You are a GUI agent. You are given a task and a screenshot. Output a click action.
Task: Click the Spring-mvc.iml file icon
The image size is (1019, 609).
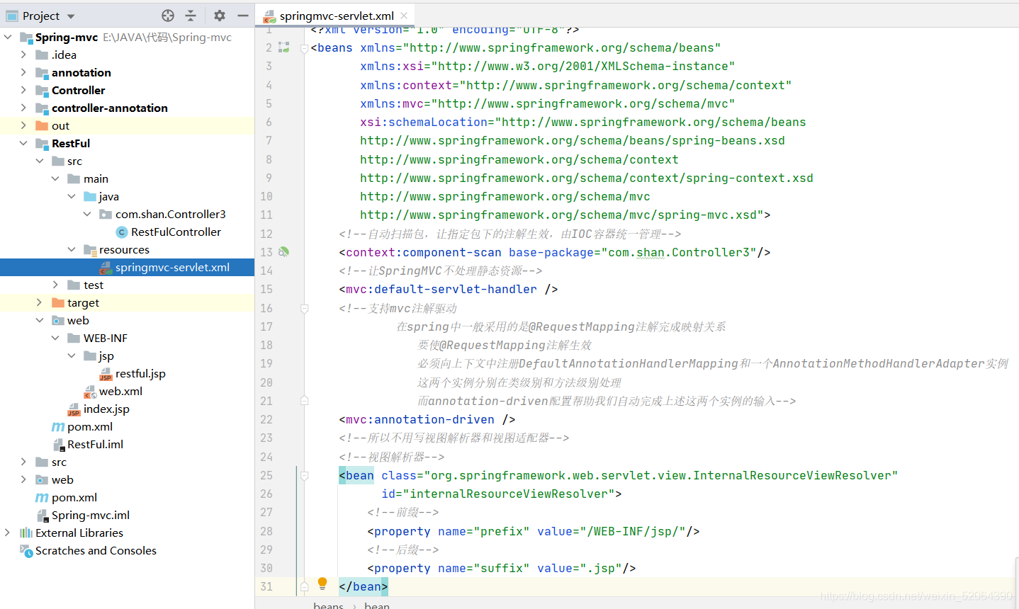coord(42,516)
